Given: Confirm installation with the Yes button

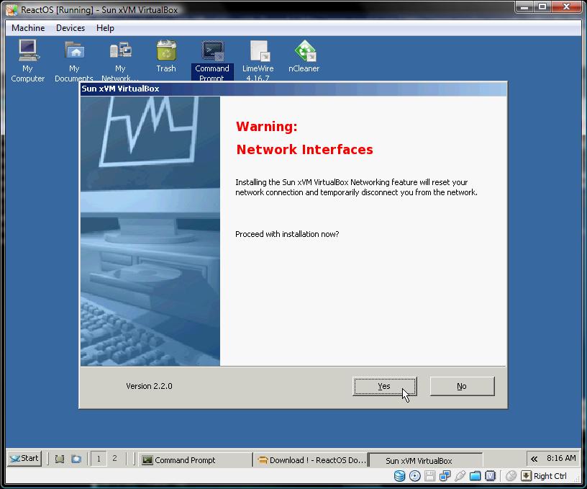Looking at the screenshot, I should coord(384,386).
